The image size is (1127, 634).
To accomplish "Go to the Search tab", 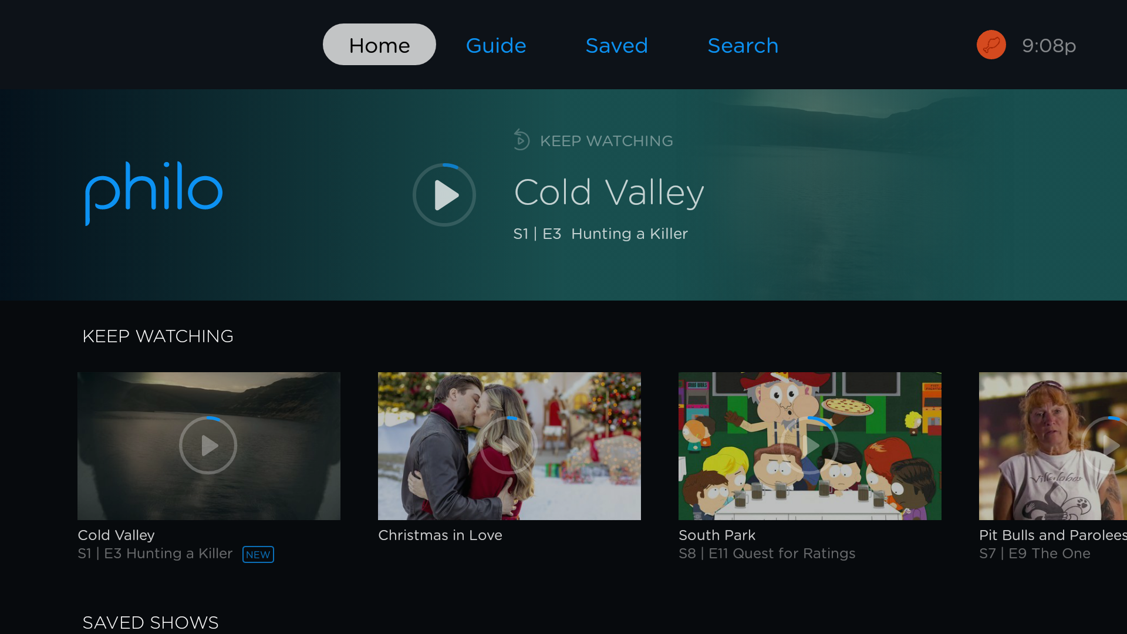I will (743, 45).
